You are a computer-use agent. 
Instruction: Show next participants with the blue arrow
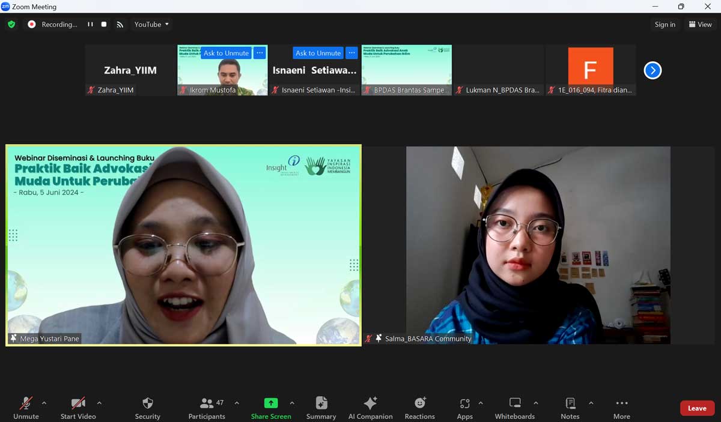tap(653, 70)
